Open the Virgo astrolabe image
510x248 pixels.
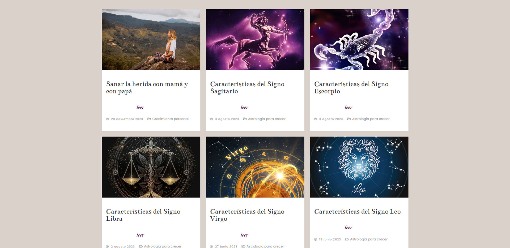[255, 167]
